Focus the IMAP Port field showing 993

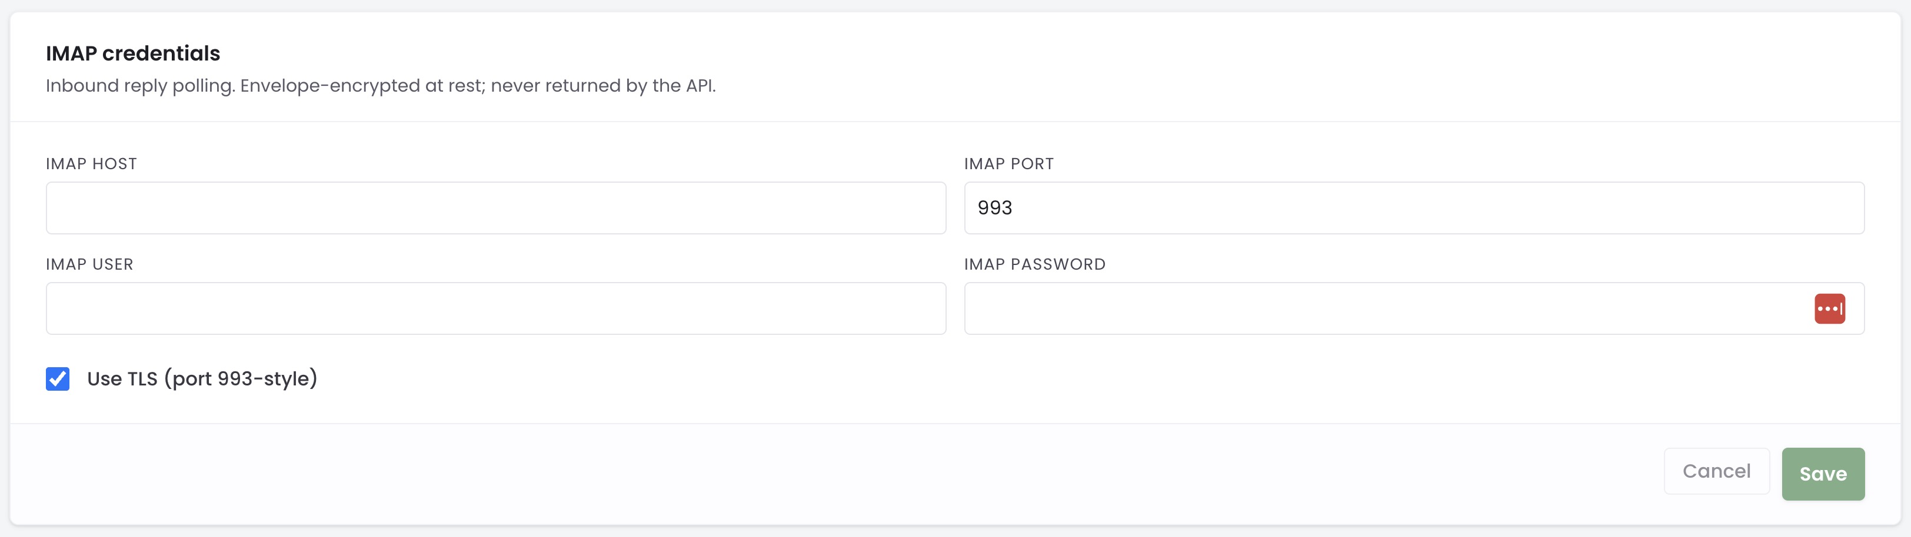[1414, 208]
